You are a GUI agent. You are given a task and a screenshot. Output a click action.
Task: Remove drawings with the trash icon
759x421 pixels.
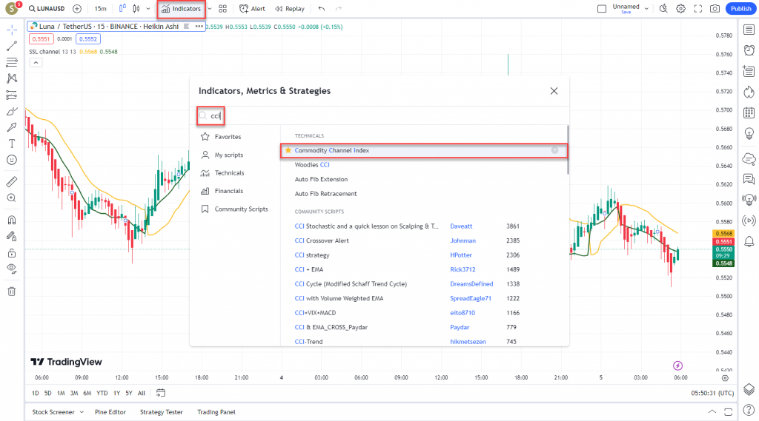click(12, 292)
